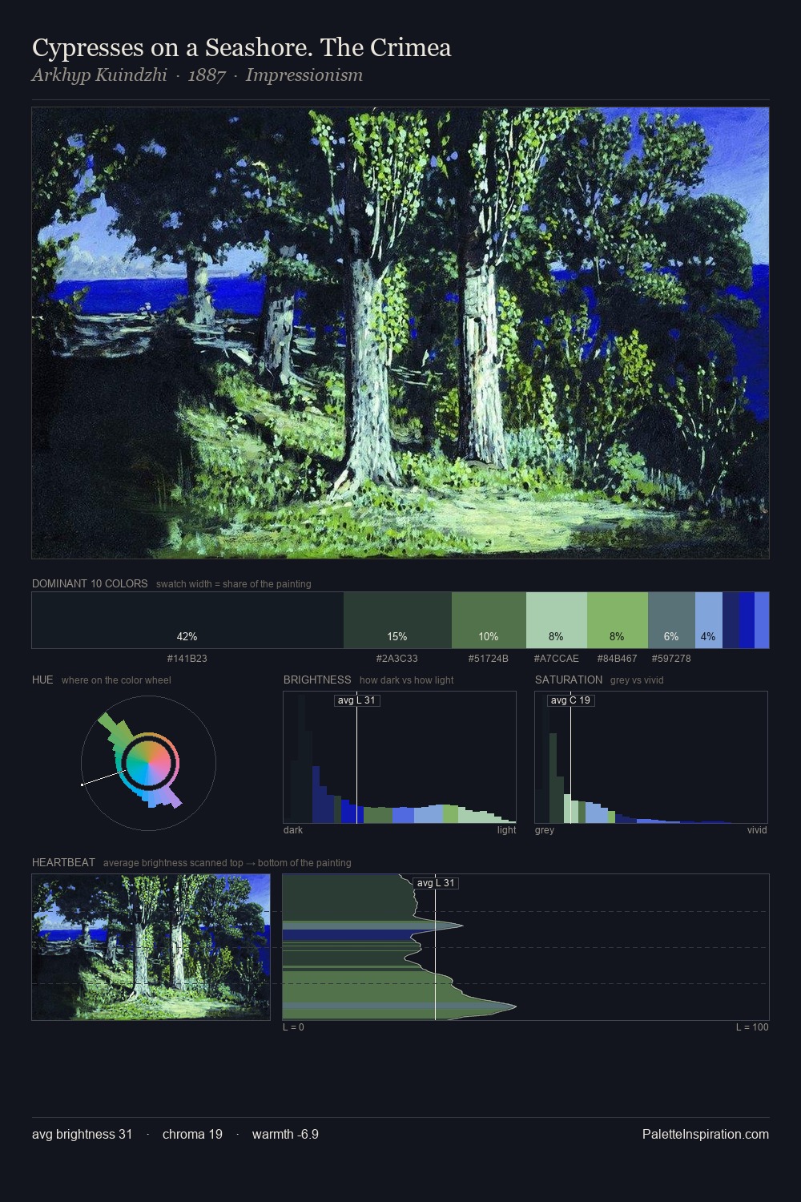This screenshot has width=801, height=1202.
Task: Click the main painting image
Action: [x=400, y=333]
